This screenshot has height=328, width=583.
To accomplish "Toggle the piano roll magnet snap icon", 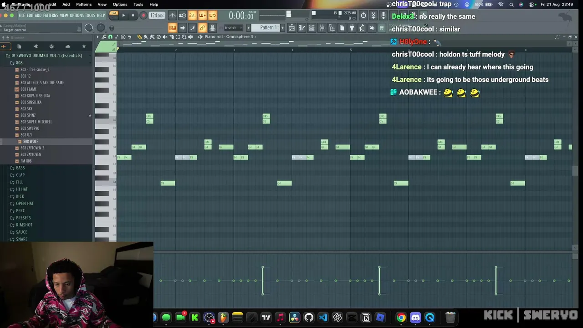I will coord(110,37).
